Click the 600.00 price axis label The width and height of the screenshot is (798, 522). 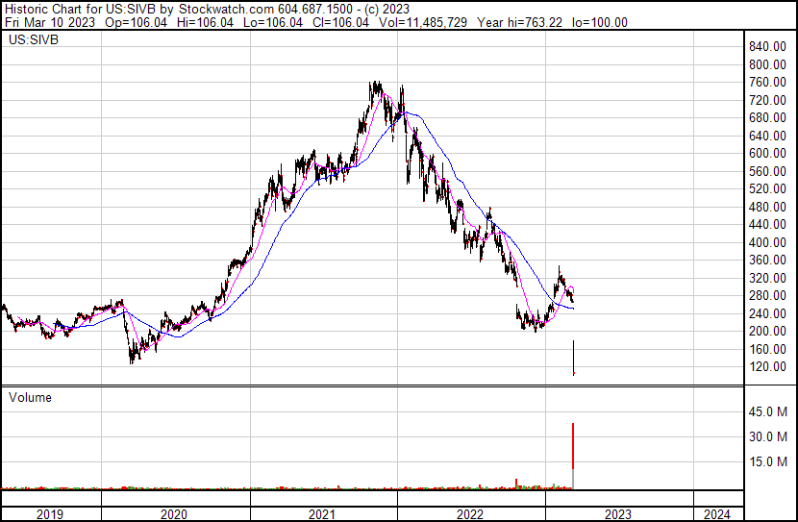click(x=767, y=153)
